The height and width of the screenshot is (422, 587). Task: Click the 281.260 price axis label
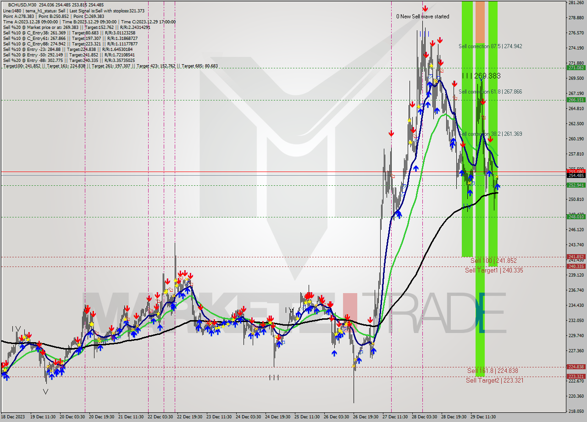click(x=576, y=3)
